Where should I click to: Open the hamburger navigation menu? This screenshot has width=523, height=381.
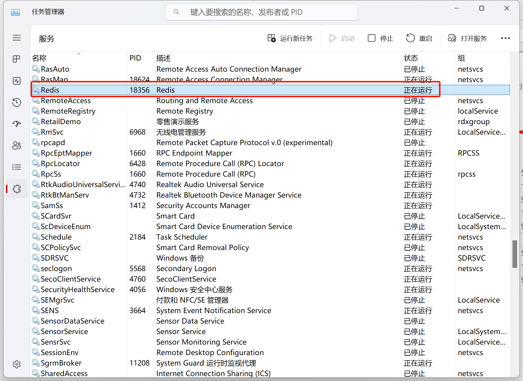coord(17,38)
